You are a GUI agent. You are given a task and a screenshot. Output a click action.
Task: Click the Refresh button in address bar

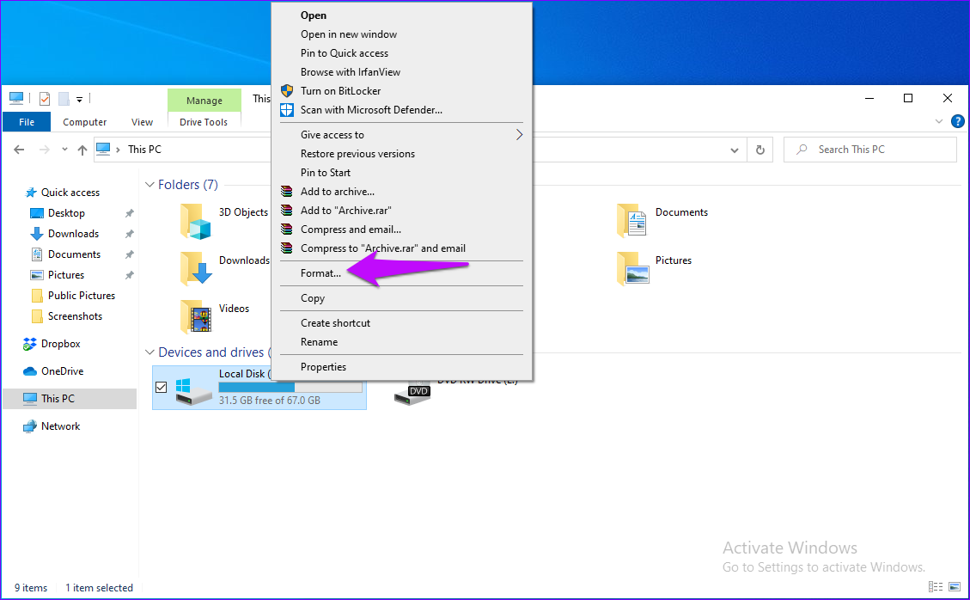pyautogui.click(x=760, y=150)
